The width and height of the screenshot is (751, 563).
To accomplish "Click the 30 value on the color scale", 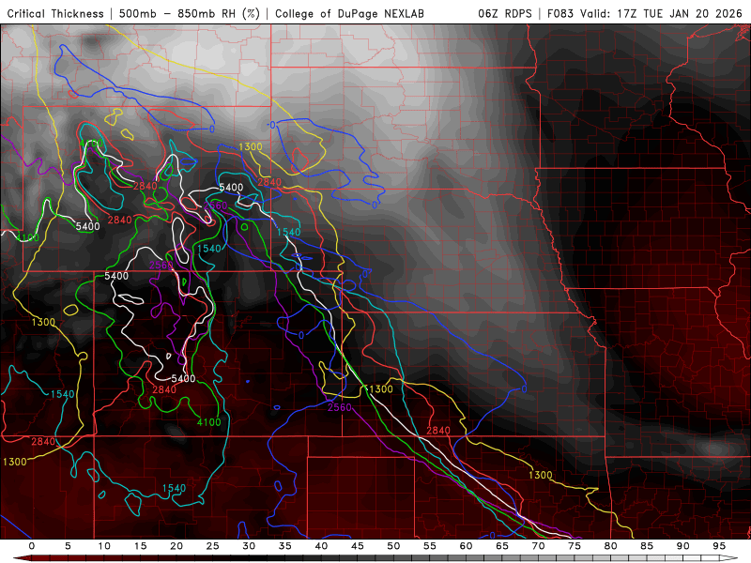I will click(249, 546).
